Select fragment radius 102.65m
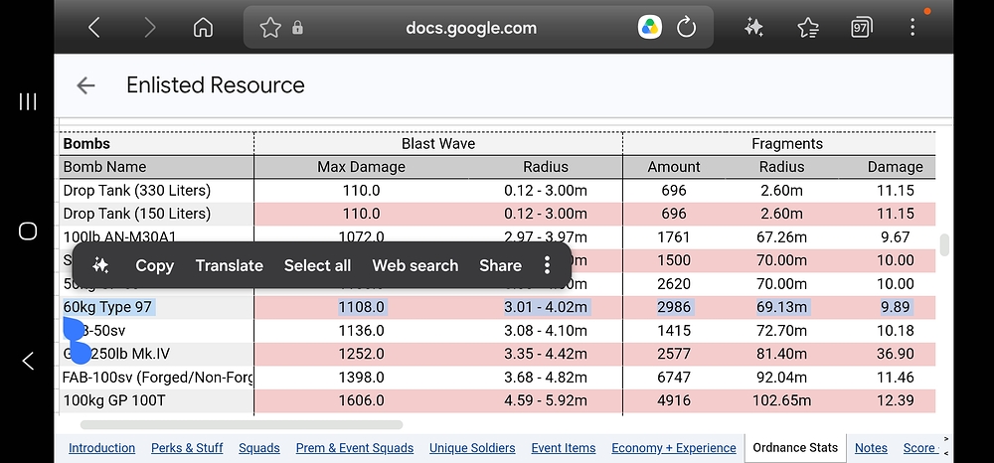Screen dimensions: 994x463 point(781,400)
